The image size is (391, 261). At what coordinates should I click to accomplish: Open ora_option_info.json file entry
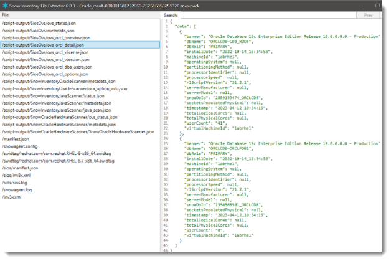click(65, 88)
